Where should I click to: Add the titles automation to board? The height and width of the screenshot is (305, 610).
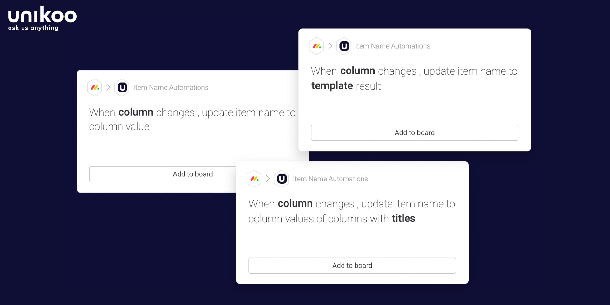pos(352,266)
